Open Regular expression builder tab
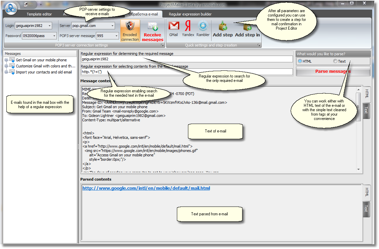 (190, 14)
